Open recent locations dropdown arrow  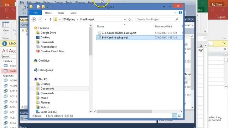coord(46,19)
